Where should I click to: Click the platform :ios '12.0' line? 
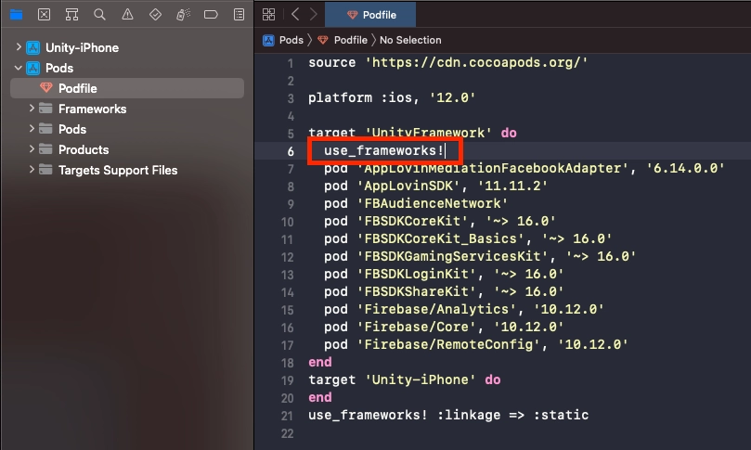392,97
